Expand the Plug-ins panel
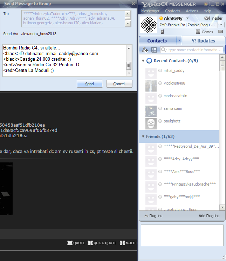This screenshot has width=226, height=261. 153,216
